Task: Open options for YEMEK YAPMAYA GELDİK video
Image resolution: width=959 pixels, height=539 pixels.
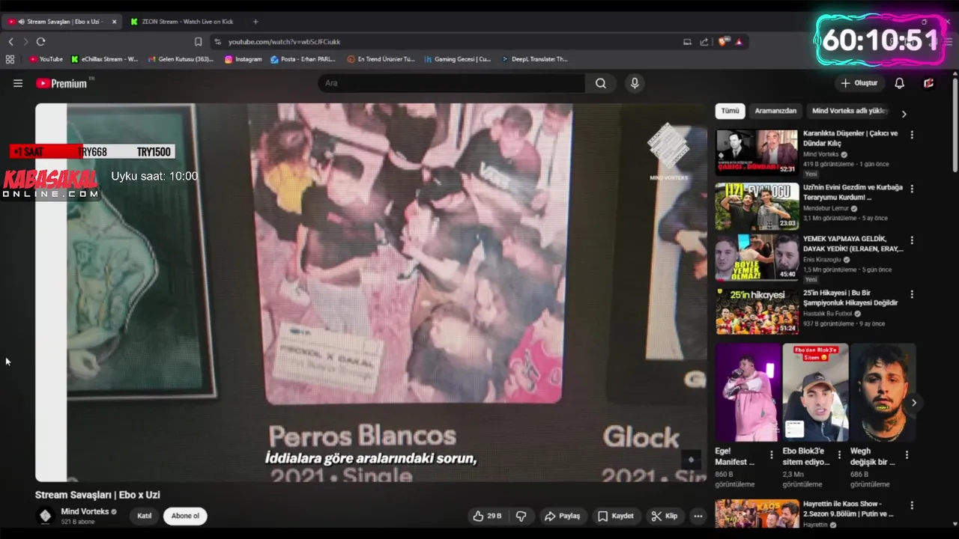Action: (912, 241)
